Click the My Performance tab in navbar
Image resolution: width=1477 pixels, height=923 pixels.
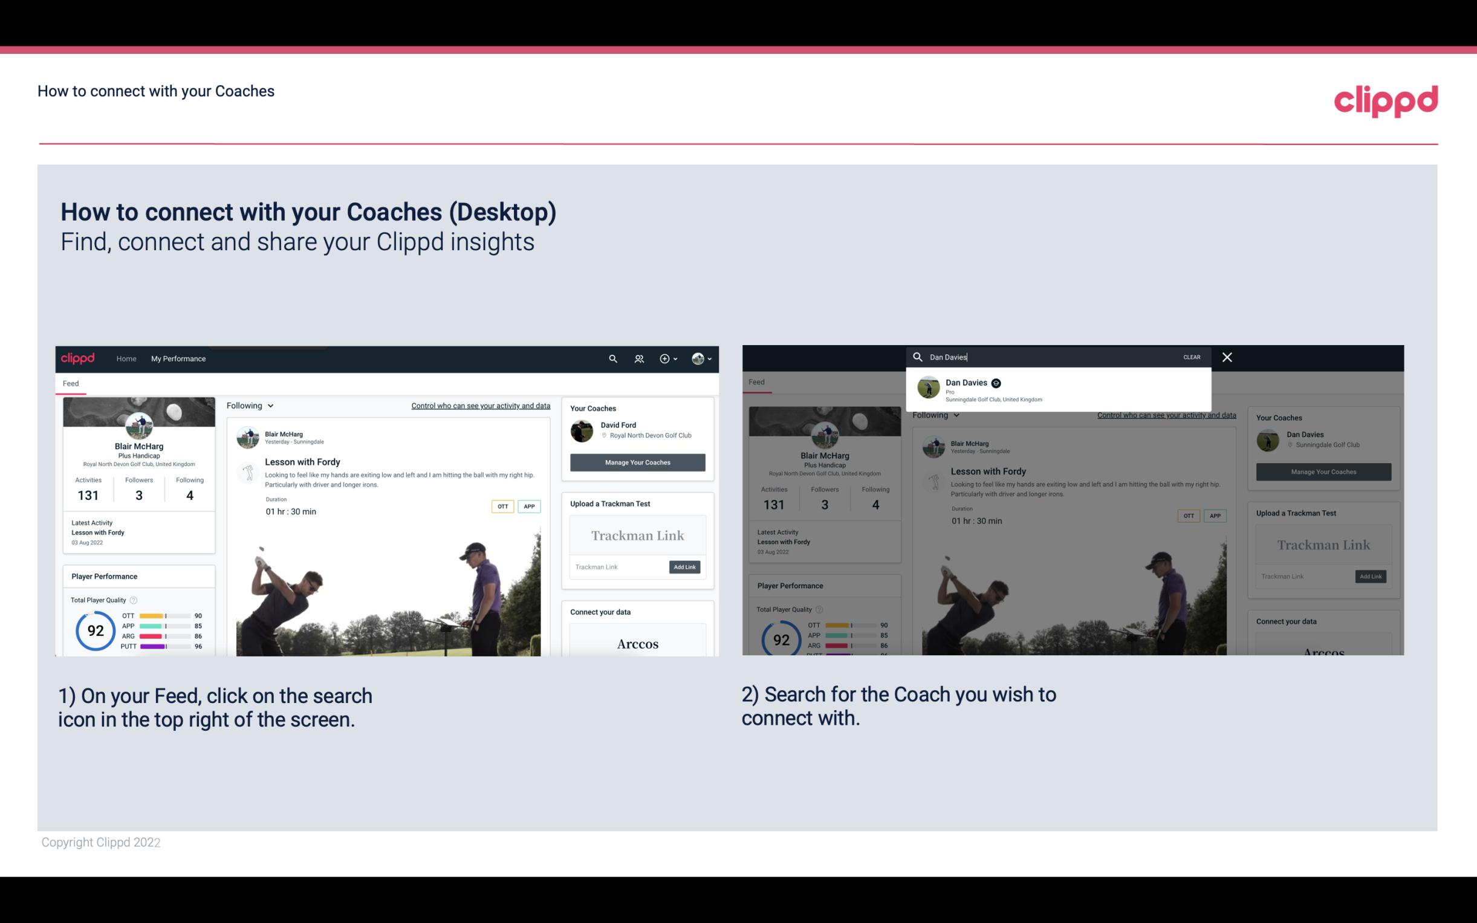point(178,358)
